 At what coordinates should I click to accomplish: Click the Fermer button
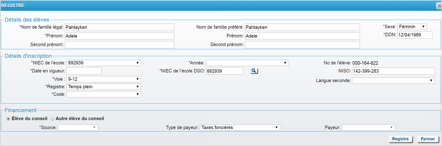point(427,139)
